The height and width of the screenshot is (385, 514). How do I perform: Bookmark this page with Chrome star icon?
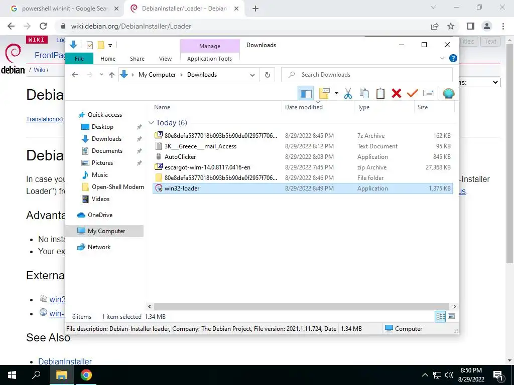[x=451, y=26]
